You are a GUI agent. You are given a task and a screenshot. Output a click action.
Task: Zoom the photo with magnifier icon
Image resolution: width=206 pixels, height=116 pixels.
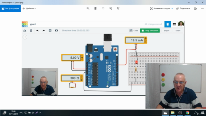(88, 8)
